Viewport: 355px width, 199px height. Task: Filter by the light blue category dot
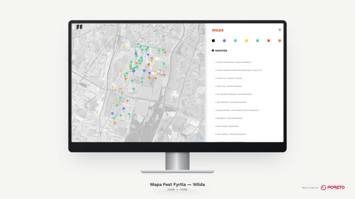235,41
